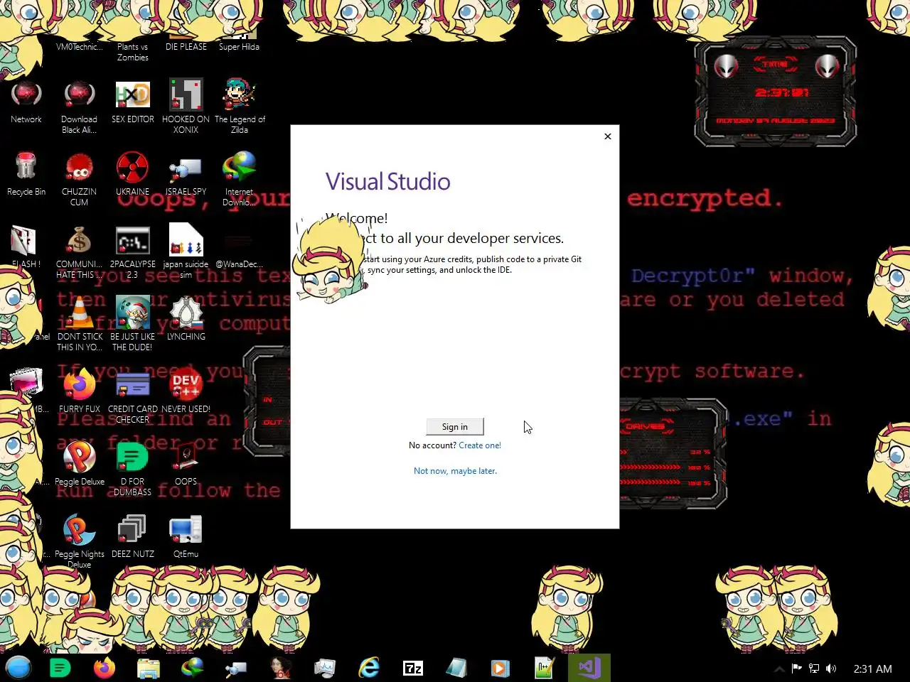Select the QtEmu desktop icon
This screenshot has width=910, height=682.
pos(186,536)
